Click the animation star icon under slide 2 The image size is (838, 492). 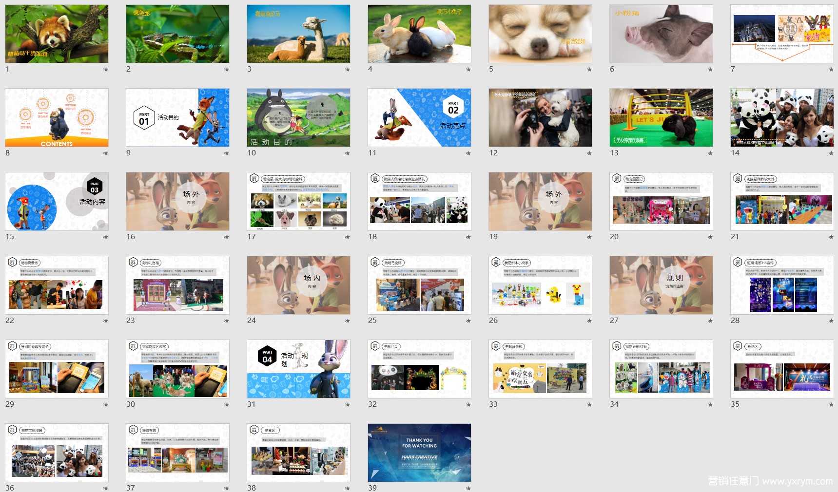tap(227, 70)
